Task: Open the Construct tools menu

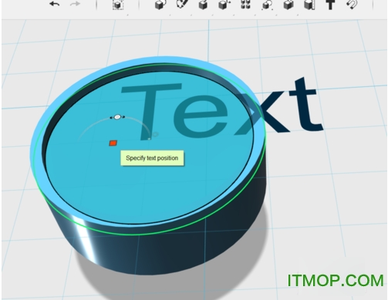Action: click(203, 5)
